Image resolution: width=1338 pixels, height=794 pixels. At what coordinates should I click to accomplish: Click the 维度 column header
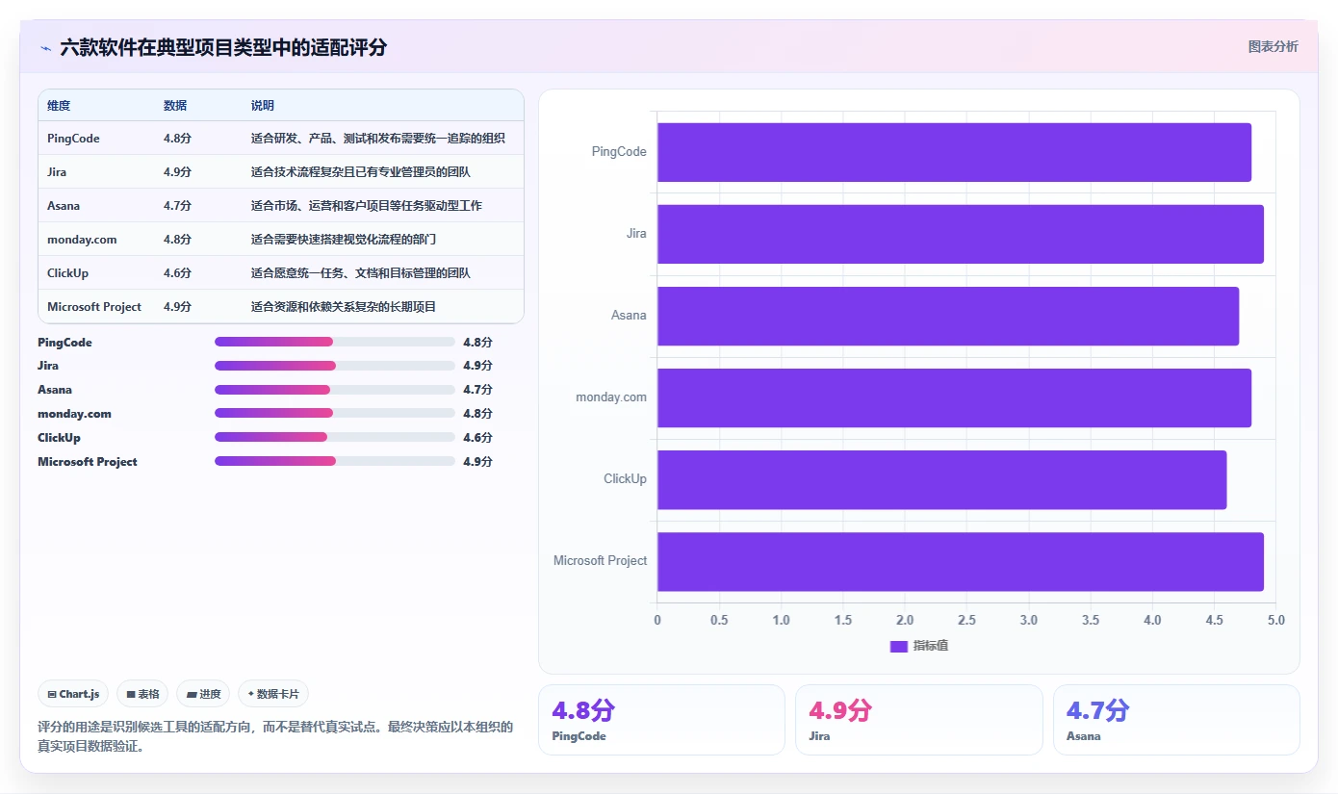tap(59, 106)
